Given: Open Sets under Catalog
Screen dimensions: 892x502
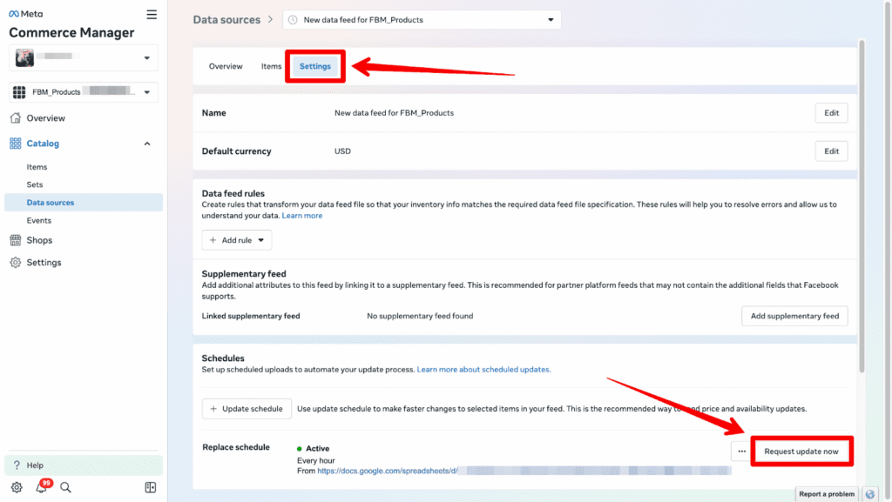Looking at the screenshot, I should [x=35, y=184].
